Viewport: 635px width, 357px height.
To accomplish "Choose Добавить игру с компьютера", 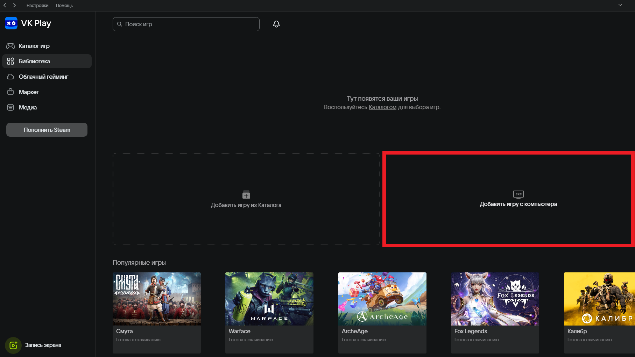I will 509,199.
